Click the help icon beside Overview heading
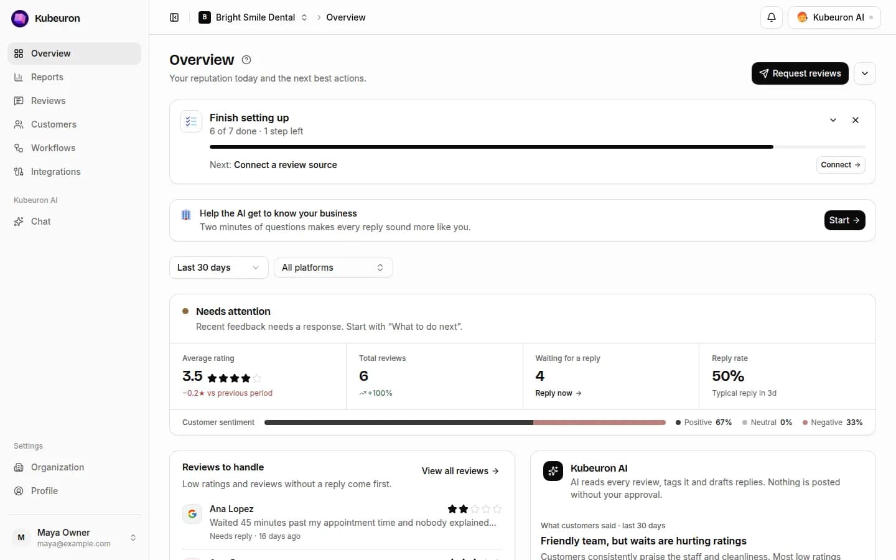The width and height of the screenshot is (896, 560). click(x=246, y=60)
